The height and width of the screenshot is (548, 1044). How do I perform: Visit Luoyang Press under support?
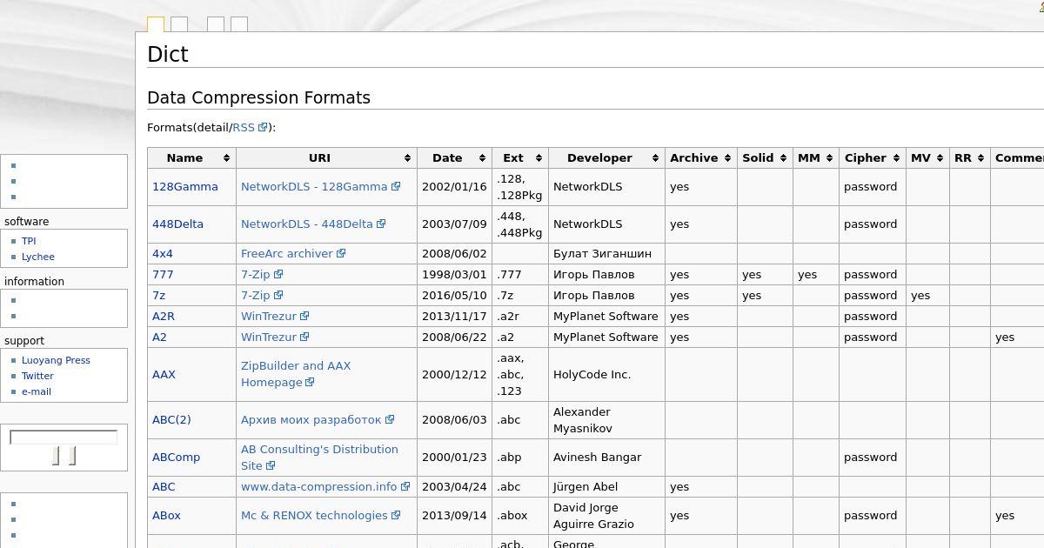click(56, 360)
